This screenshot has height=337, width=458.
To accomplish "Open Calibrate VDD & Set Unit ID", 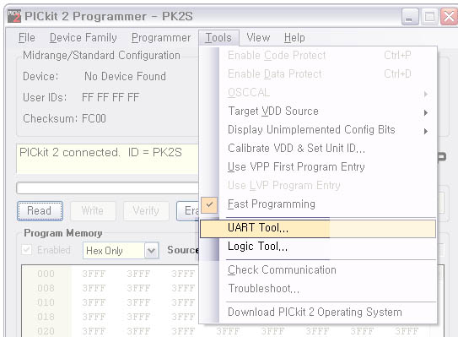I will point(318,149).
